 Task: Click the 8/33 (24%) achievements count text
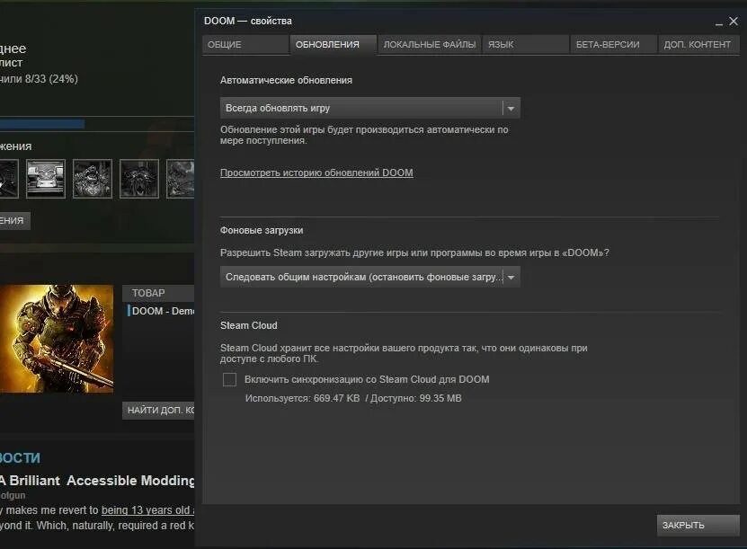coord(51,79)
